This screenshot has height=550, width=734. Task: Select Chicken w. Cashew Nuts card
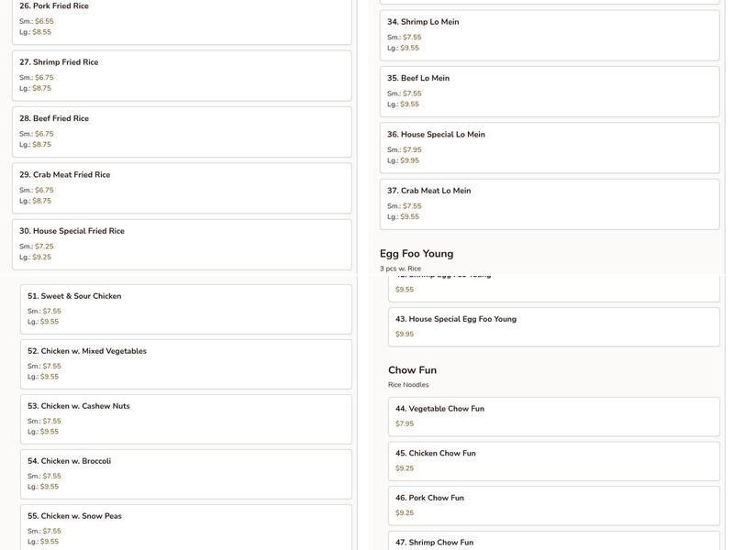pyautogui.click(x=185, y=419)
